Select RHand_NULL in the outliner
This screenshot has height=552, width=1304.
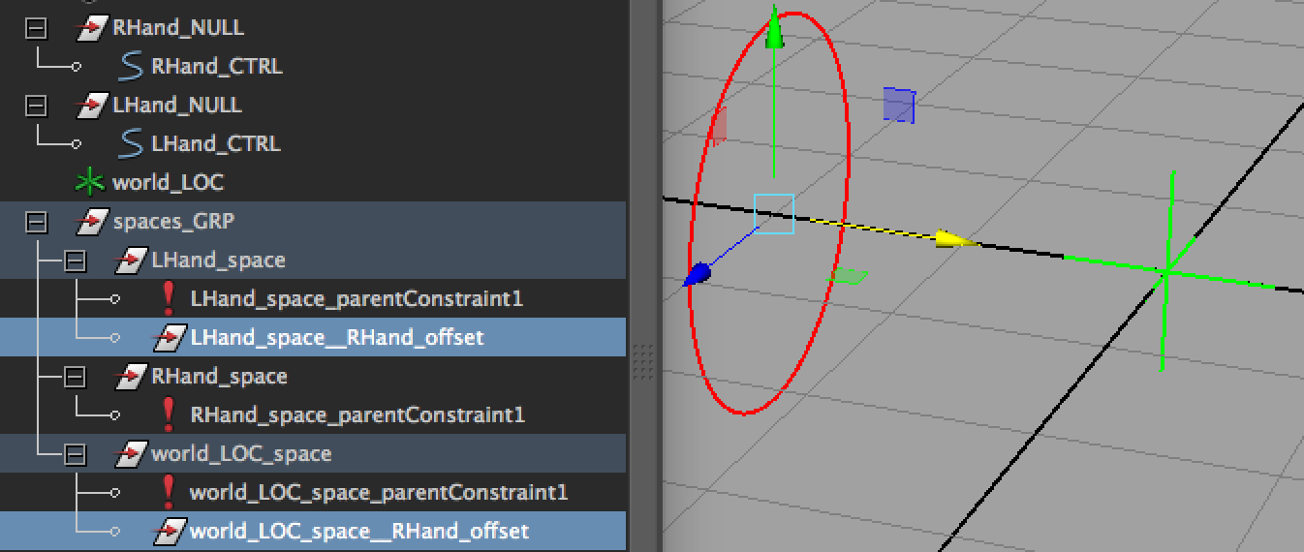tap(178, 28)
